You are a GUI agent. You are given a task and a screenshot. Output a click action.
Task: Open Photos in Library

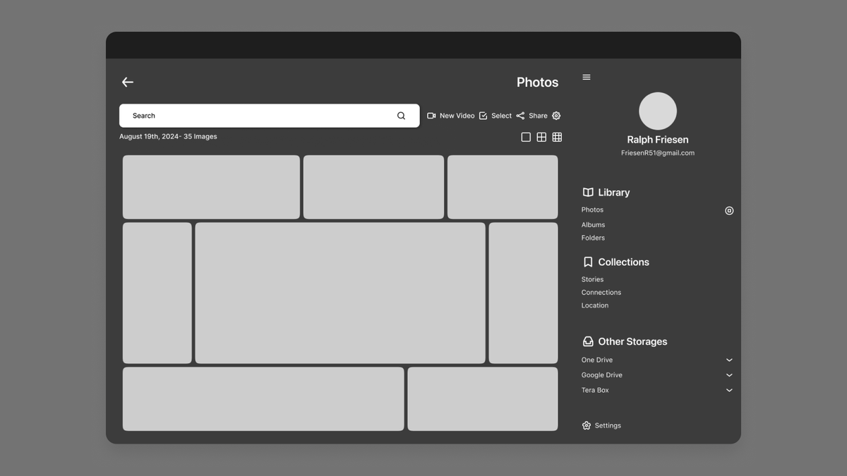point(592,209)
